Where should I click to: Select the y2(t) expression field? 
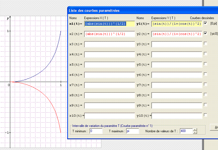(177, 34)
